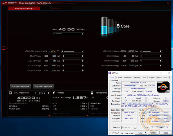Switch to Частота процессора tab

coord(24,8)
